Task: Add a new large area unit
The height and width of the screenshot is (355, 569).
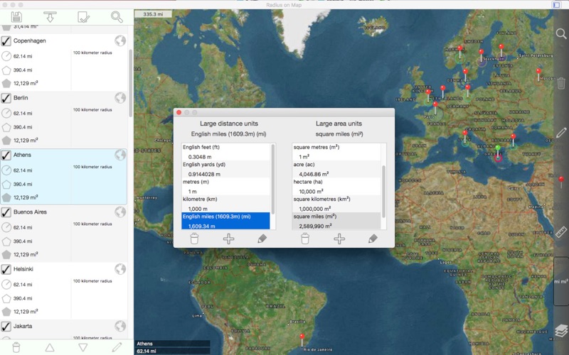Action: point(339,239)
